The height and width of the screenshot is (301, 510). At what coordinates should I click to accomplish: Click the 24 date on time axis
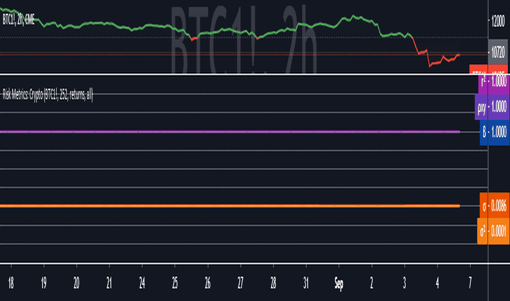click(142, 283)
